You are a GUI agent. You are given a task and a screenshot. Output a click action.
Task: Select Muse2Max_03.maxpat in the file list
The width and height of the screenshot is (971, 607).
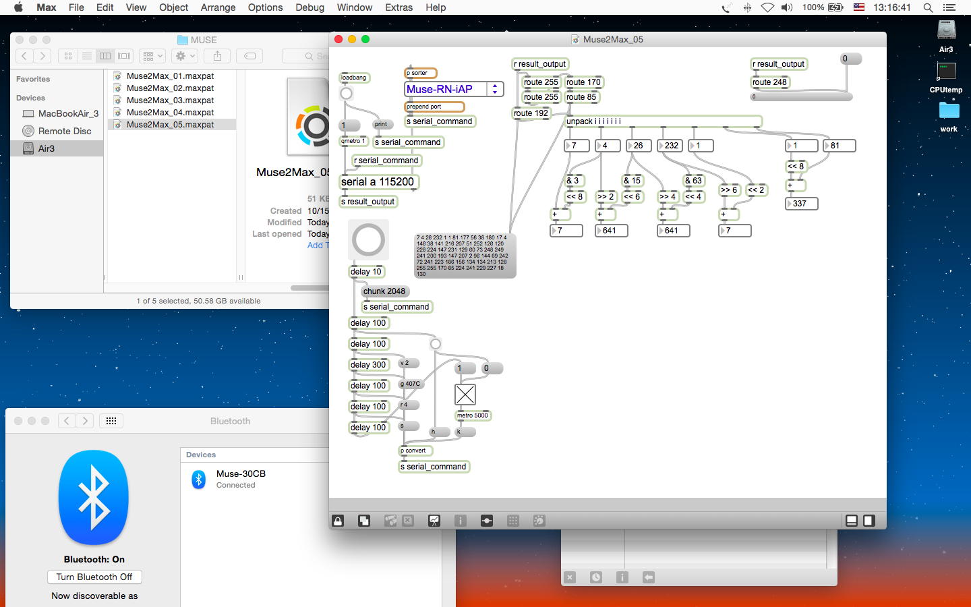170,100
